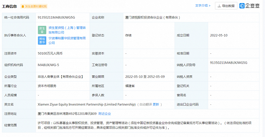Click the download icon in 导出数据
This screenshot has width=265, height=137.
pos(219,6)
